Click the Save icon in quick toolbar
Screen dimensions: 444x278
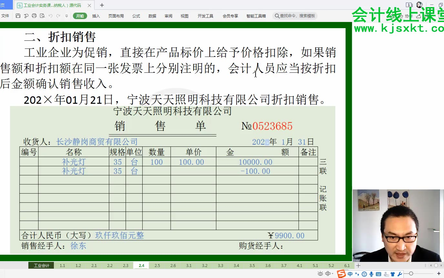tap(18, 16)
